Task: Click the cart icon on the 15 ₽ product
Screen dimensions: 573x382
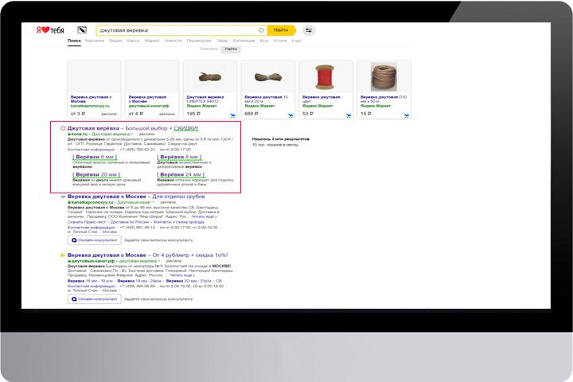Action: click(x=407, y=115)
